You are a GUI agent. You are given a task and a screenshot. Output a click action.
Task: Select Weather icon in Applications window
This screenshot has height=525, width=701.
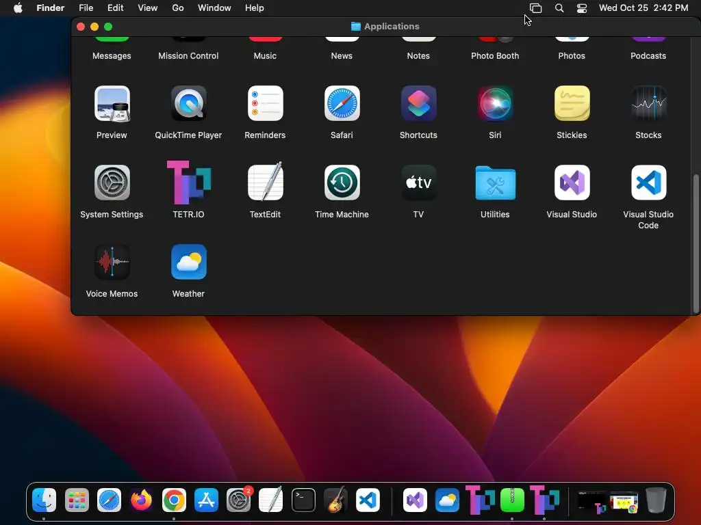(188, 262)
